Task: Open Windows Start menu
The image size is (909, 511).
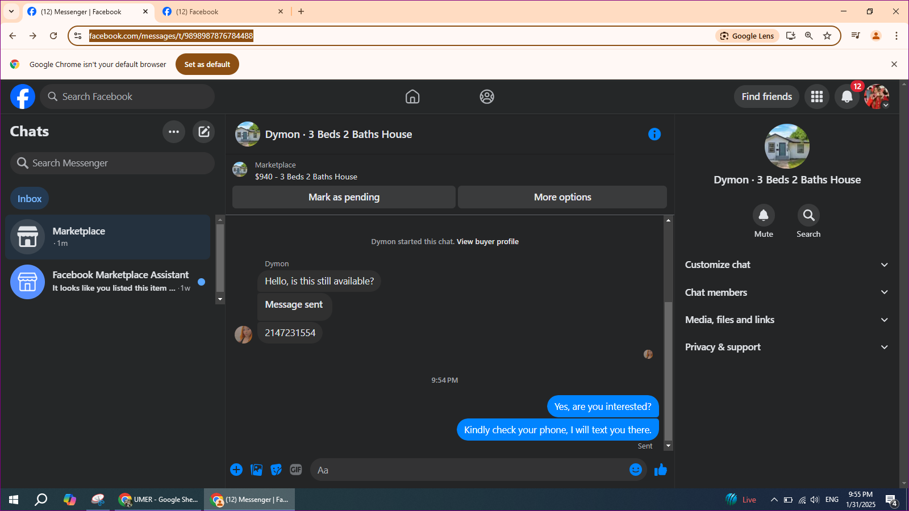Action: pyautogui.click(x=14, y=500)
